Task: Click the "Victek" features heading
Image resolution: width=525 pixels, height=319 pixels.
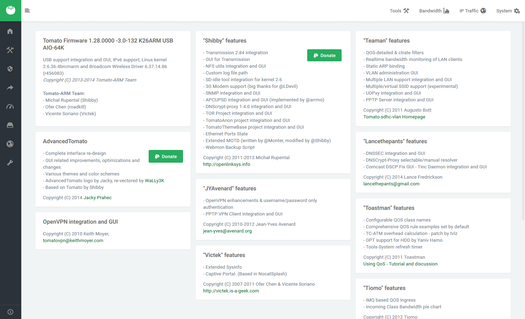Action: (x=224, y=255)
